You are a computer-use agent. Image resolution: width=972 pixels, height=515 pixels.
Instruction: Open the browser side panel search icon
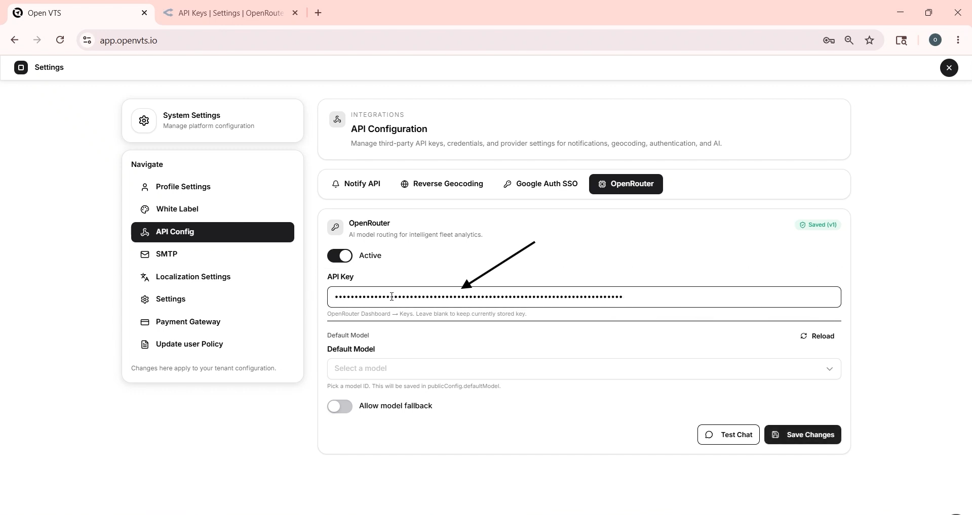901,40
